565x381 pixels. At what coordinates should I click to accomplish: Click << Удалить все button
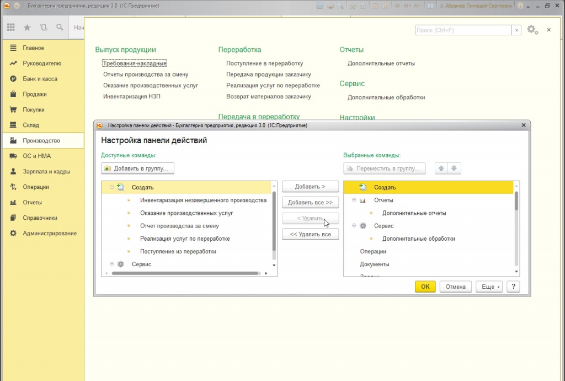310,234
